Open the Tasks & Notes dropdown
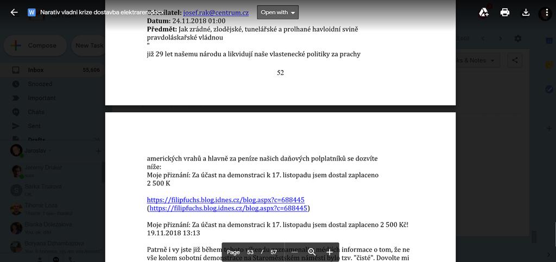The height and width of the screenshot is (262, 556). click(478, 61)
